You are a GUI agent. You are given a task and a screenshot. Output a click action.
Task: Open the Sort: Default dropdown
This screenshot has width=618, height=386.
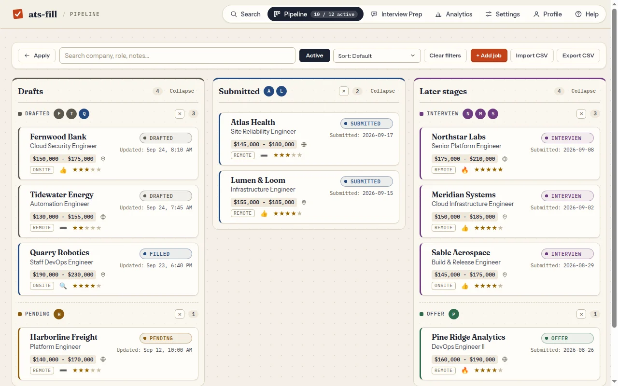[377, 55]
